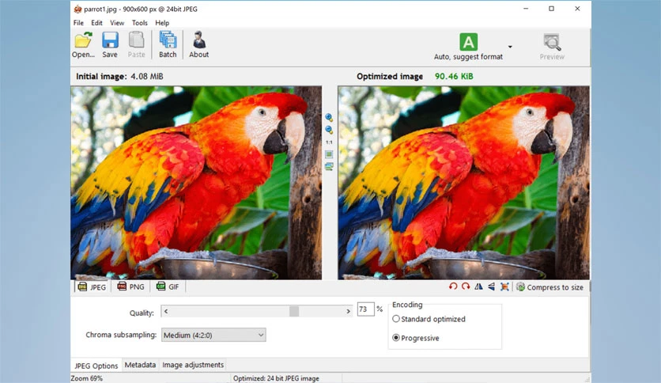Click the Compress to size button

(550, 287)
